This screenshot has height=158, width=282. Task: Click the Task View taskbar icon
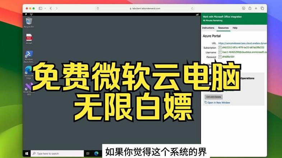88,153
